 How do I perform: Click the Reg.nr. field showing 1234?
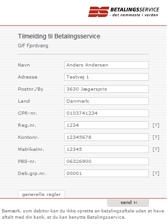click(107, 125)
